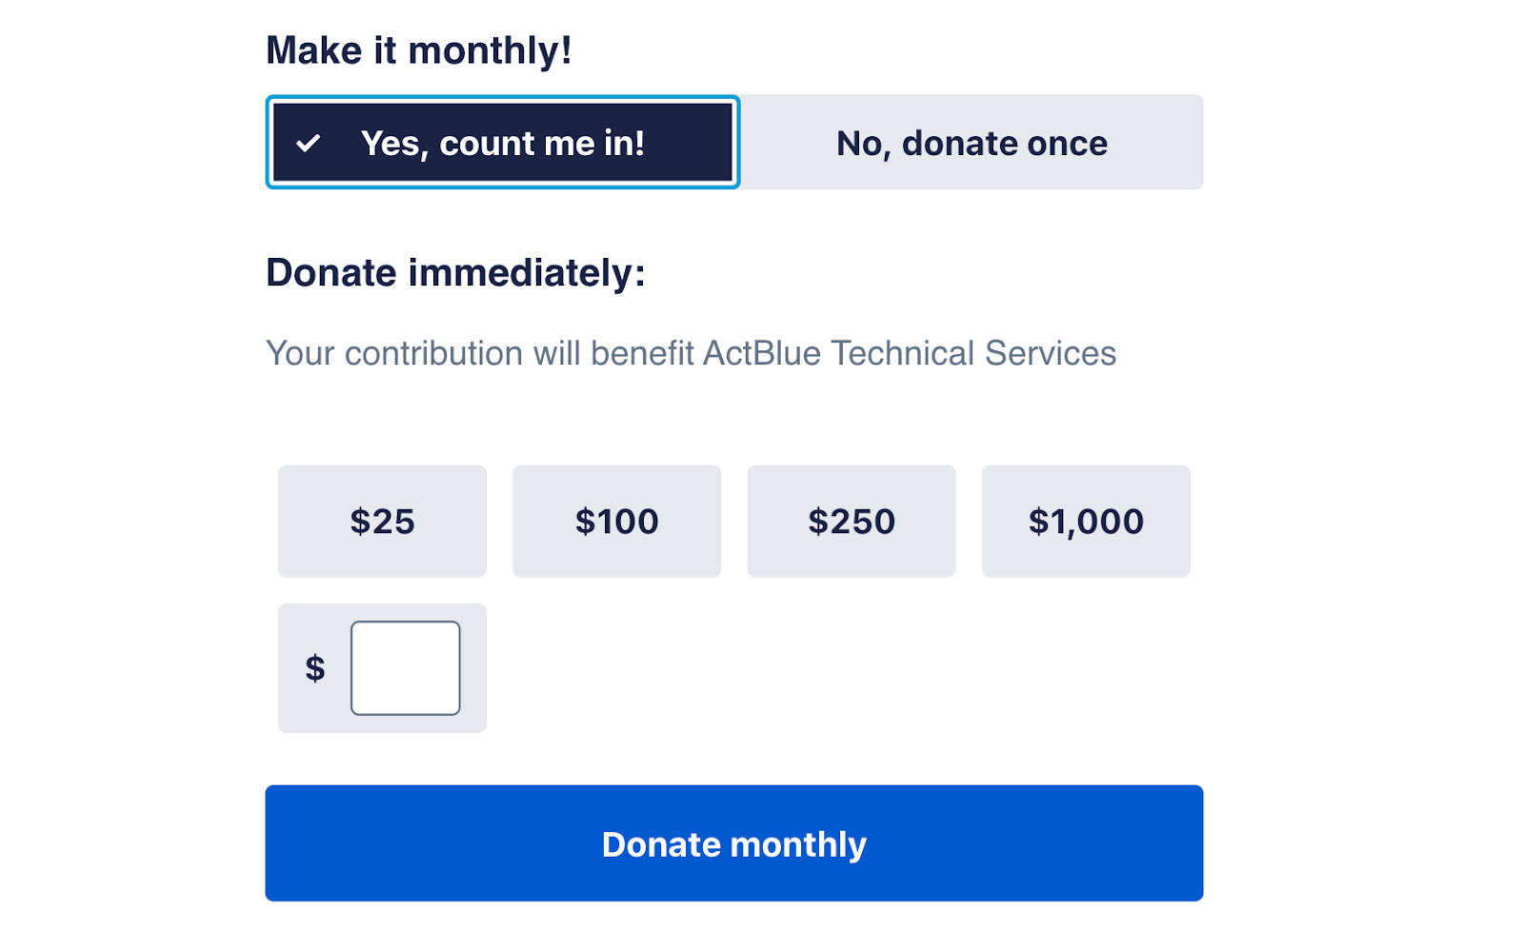The height and width of the screenshot is (949, 1524).
Task: Switch to "No, donate once"
Action: click(972, 143)
